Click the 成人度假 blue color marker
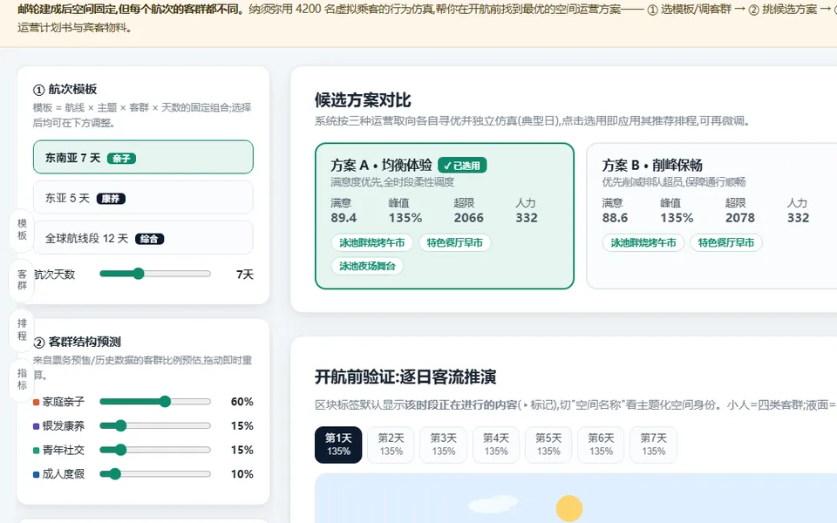 (37, 474)
